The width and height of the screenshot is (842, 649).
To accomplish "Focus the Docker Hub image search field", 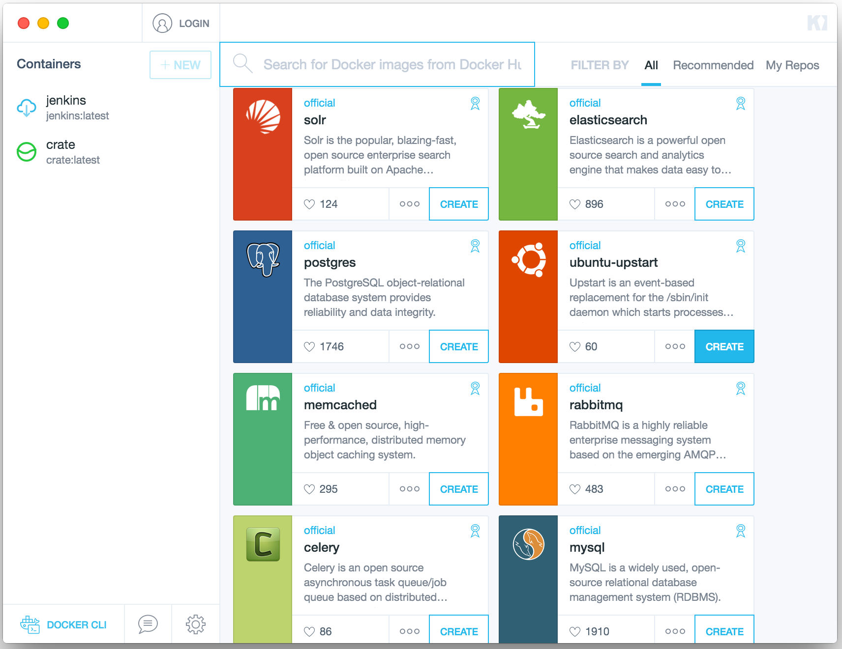I will tap(377, 64).
